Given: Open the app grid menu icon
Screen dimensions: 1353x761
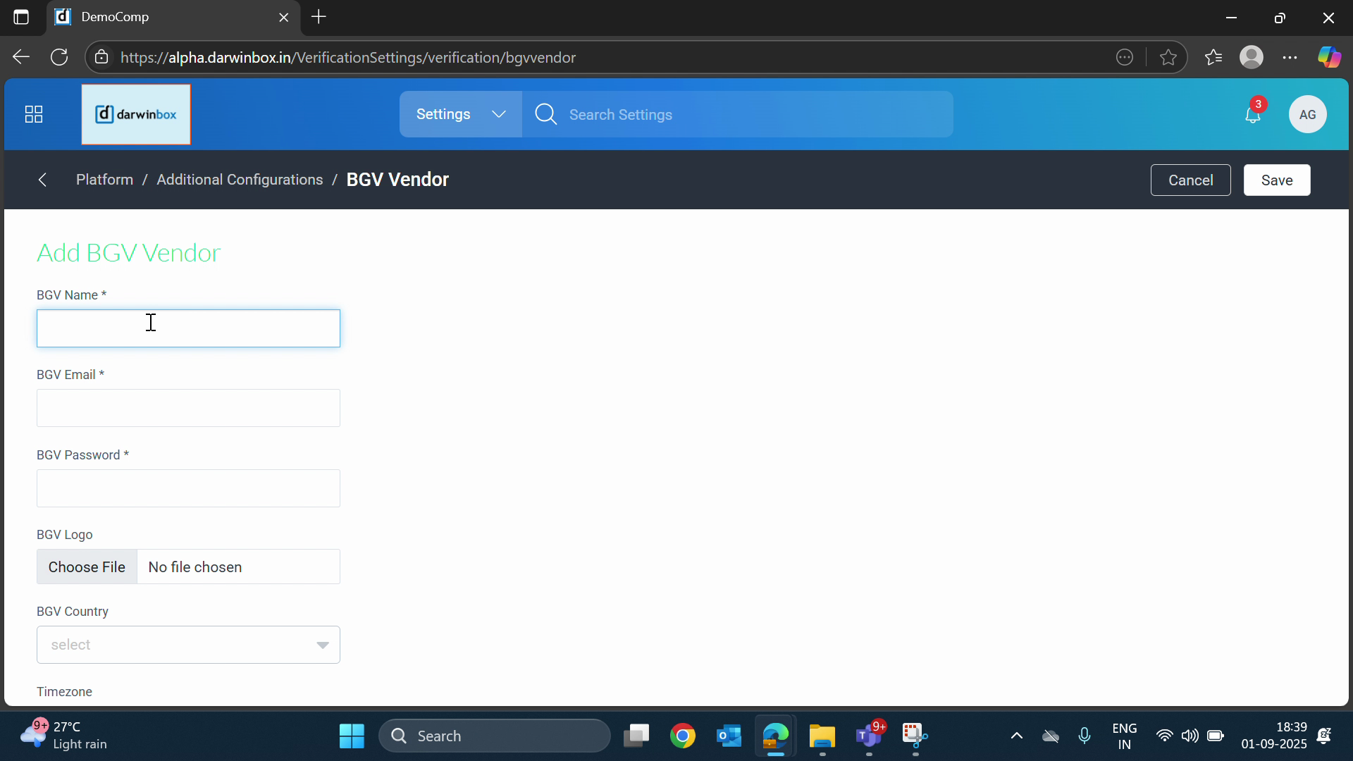Looking at the screenshot, I should [x=34, y=114].
